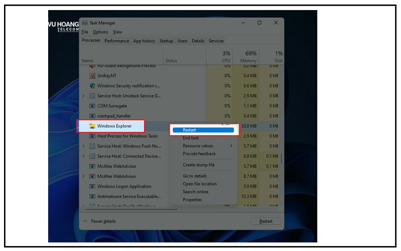
Task: Select End task in the context menu
Action: tap(190, 138)
